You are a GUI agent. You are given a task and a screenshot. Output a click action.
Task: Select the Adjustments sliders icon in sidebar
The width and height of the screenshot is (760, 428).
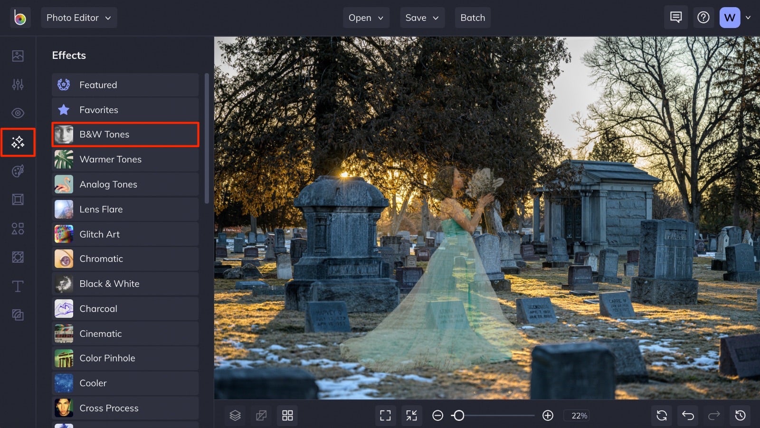18,85
